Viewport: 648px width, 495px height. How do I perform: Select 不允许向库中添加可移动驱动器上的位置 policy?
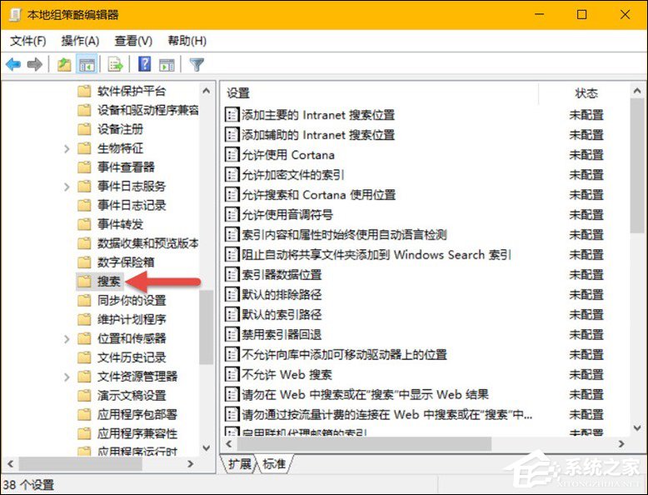point(344,354)
